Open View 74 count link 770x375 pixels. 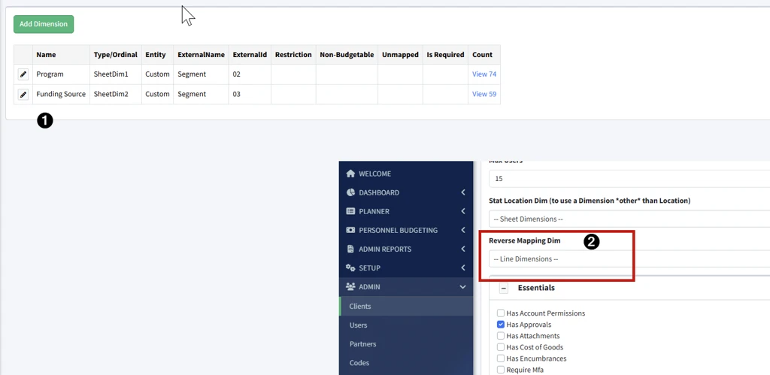pos(484,74)
